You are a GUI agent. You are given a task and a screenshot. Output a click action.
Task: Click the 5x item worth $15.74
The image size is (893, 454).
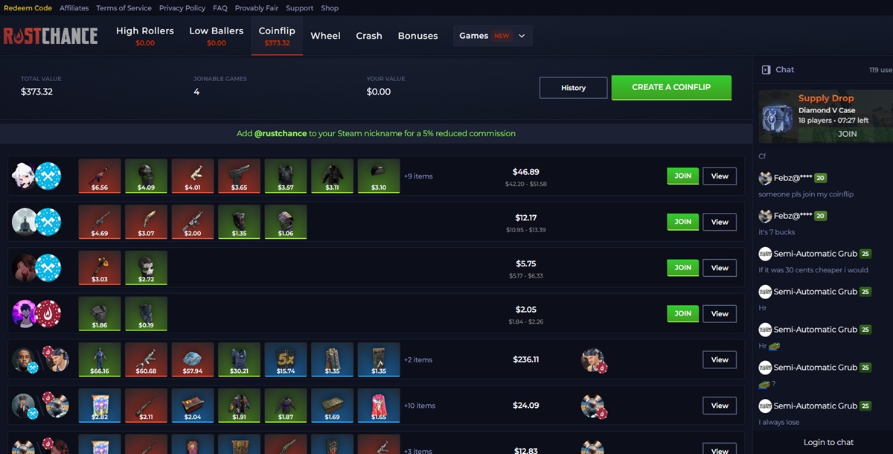pyautogui.click(x=286, y=359)
